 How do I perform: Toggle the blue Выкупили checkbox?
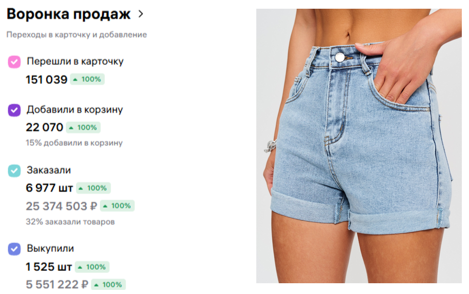click(x=14, y=249)
